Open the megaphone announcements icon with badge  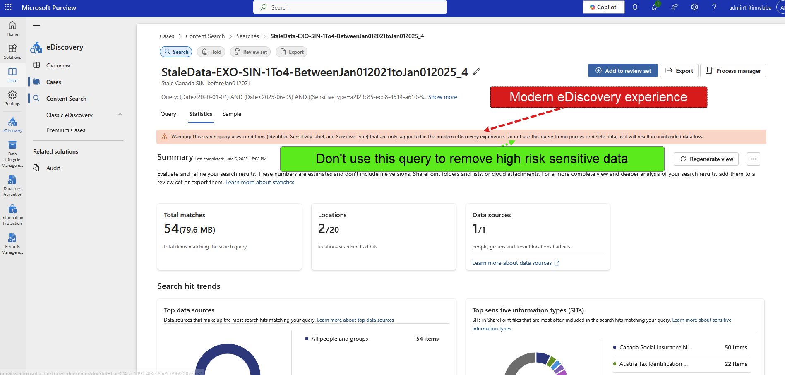pyautogui.click(x=655, y=7)
